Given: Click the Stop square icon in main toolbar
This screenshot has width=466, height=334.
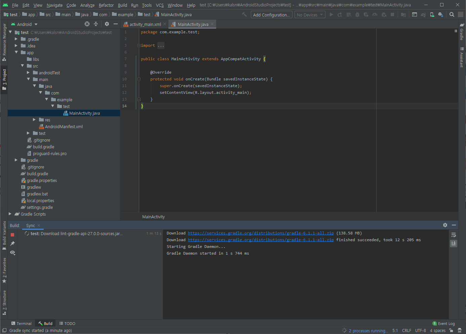Looking at the screenshot, I should point(392,14).
